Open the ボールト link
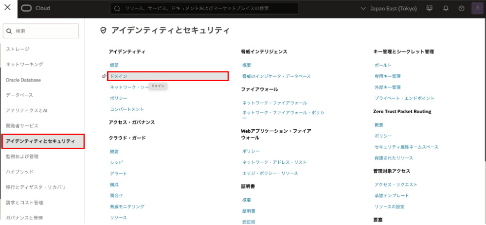Image resolution: width=486 pixels, height=225 pixels. point(383,65)
